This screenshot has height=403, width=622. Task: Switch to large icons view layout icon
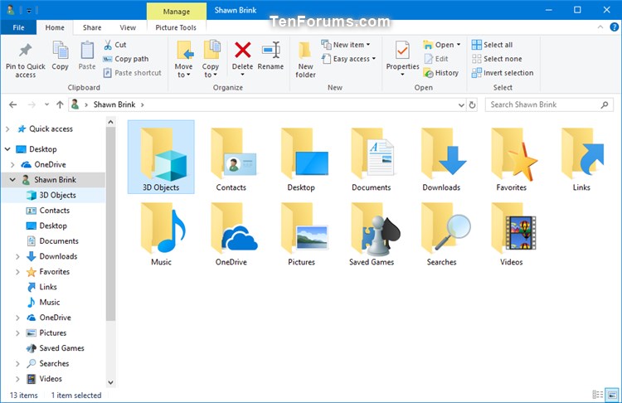[613, 394]
